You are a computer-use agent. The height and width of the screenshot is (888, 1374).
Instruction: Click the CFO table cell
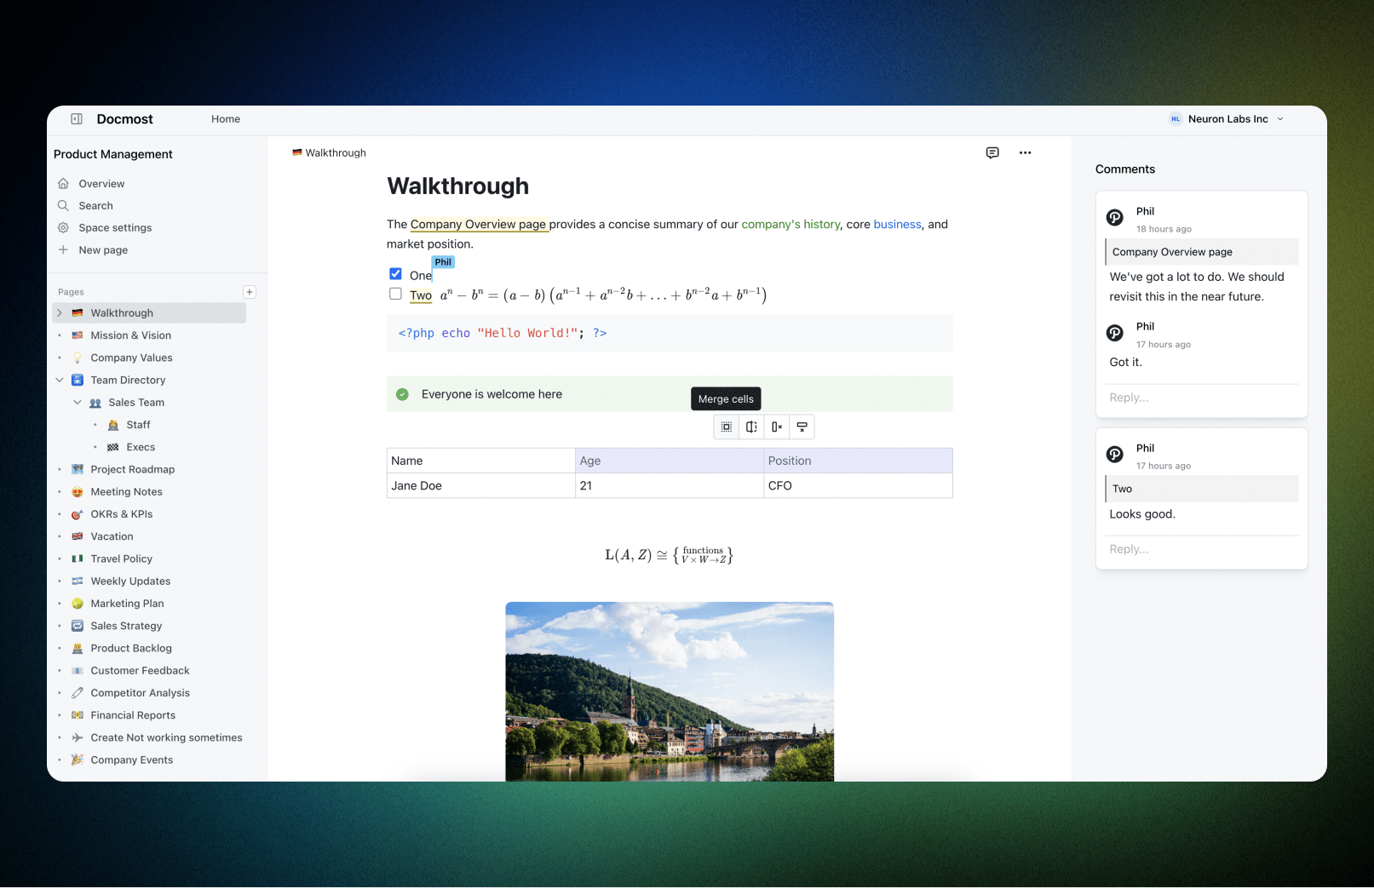click(858, 486)
